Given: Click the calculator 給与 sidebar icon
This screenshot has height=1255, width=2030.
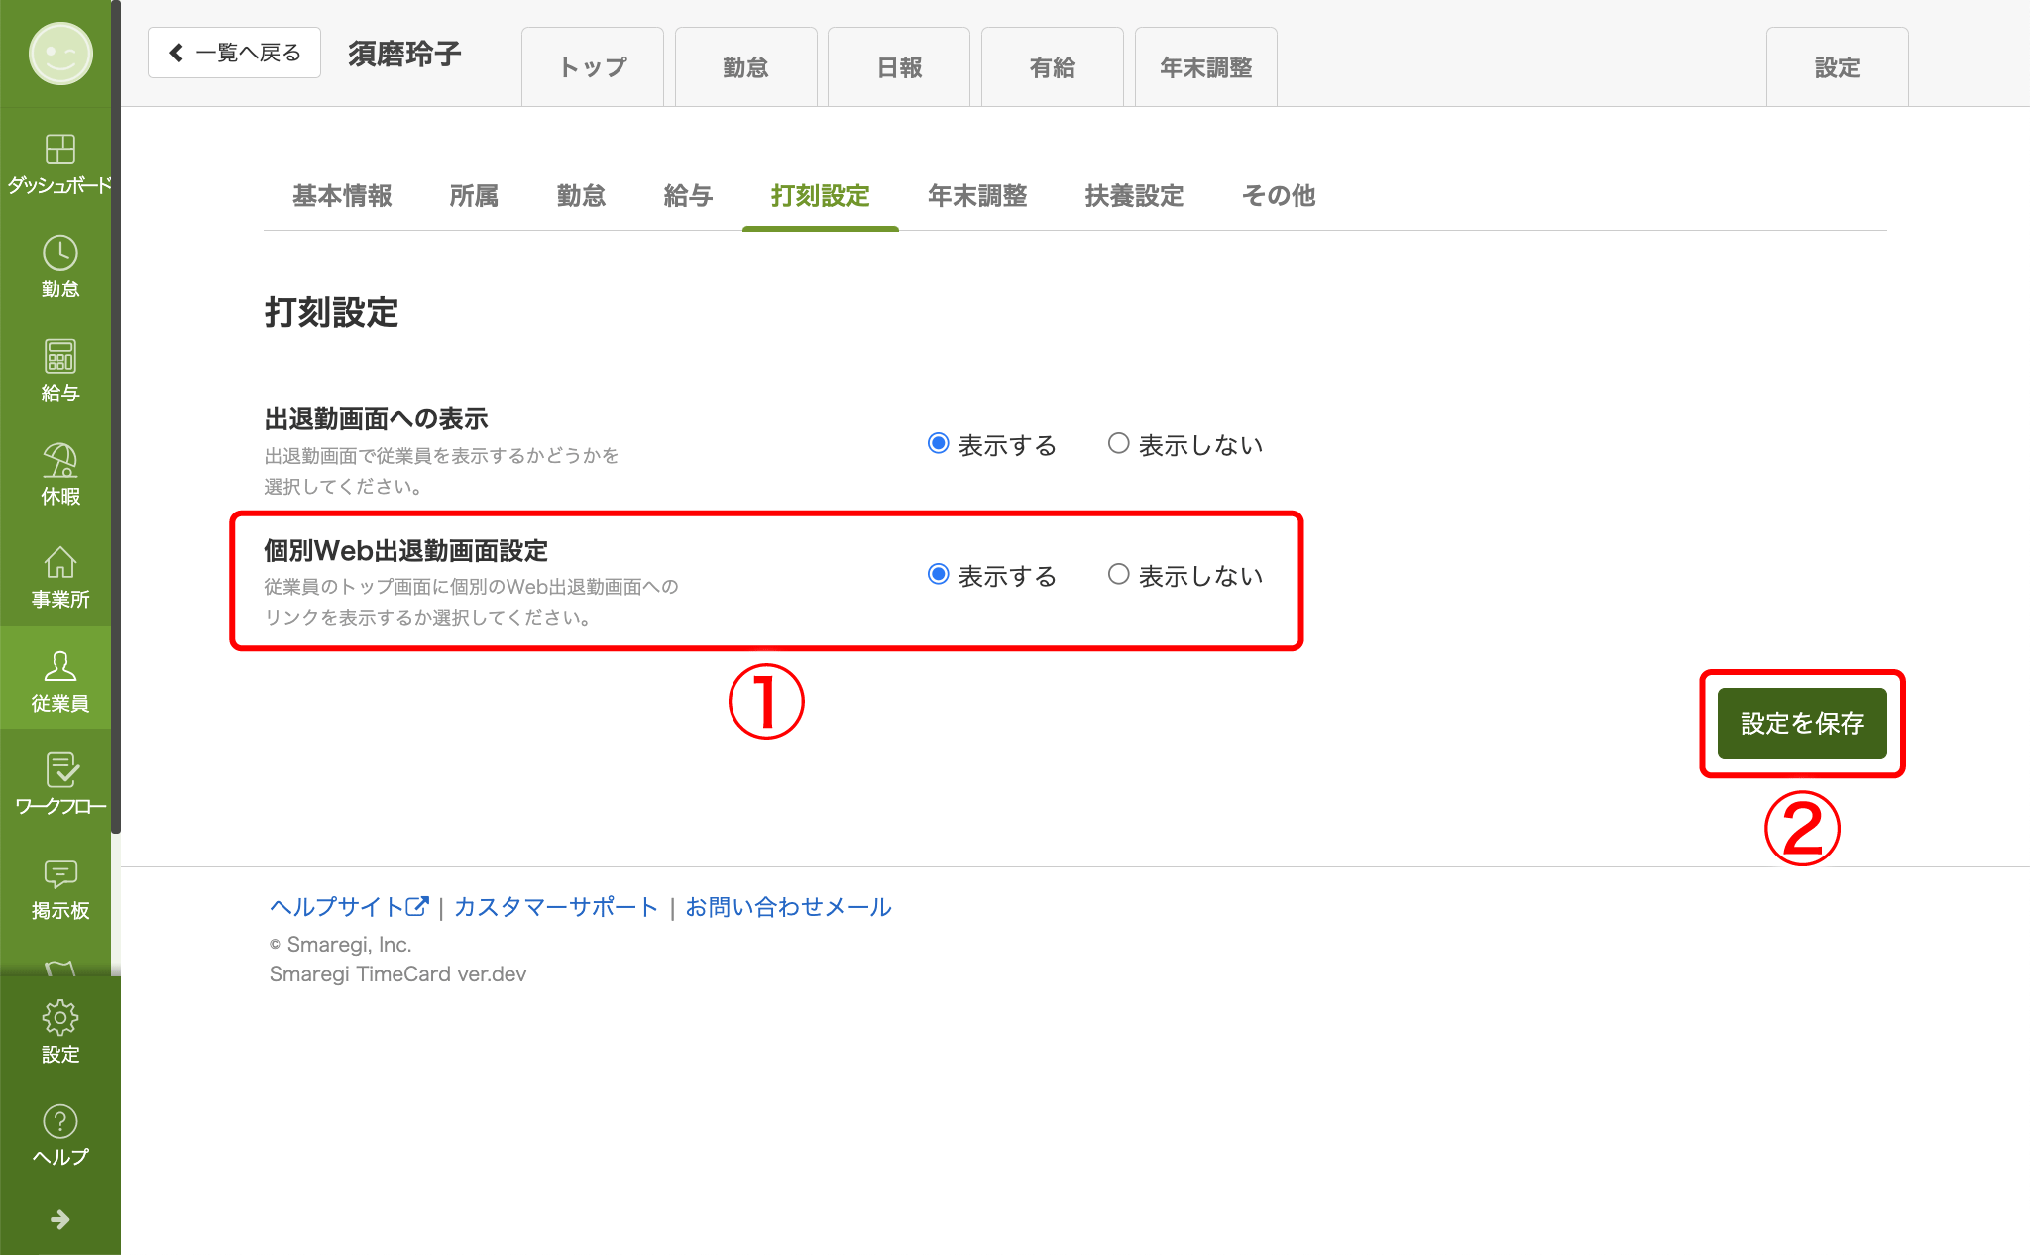Looking at the screenshot, I should click(x=59, y=357).
